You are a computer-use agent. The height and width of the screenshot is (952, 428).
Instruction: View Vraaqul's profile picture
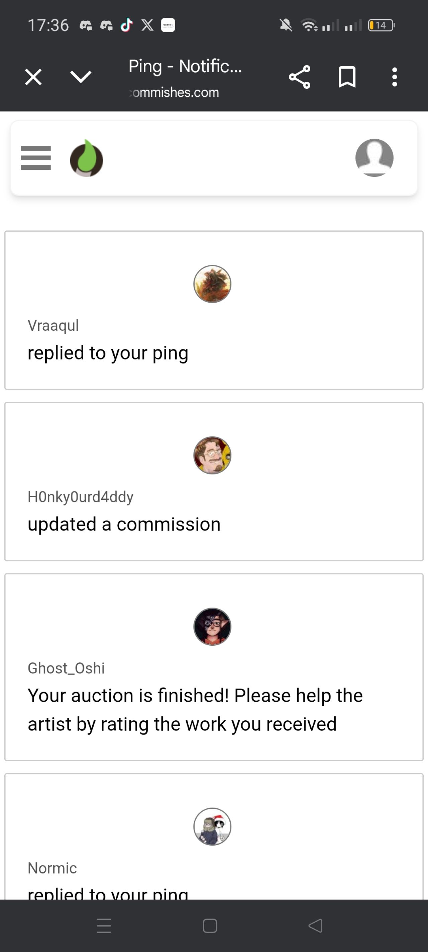[212, 284]
